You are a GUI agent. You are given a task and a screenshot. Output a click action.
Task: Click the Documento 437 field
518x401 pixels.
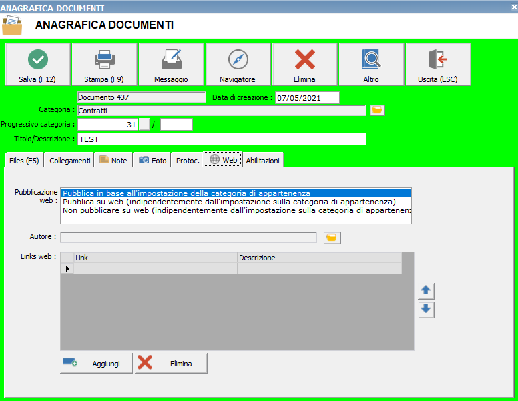click(x=142, y=97)
